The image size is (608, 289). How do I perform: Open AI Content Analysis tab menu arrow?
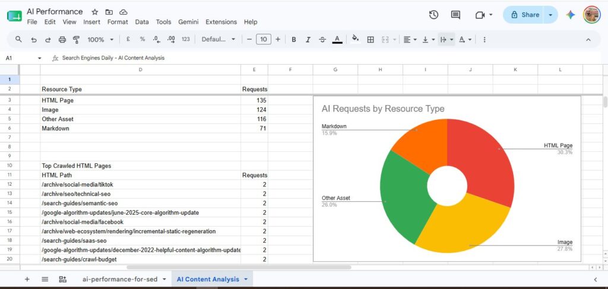coord(246,280)
